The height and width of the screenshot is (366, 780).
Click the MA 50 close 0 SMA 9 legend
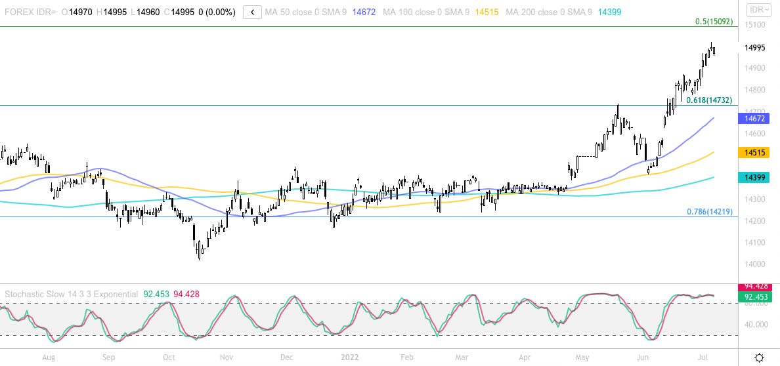pos(306,12)
